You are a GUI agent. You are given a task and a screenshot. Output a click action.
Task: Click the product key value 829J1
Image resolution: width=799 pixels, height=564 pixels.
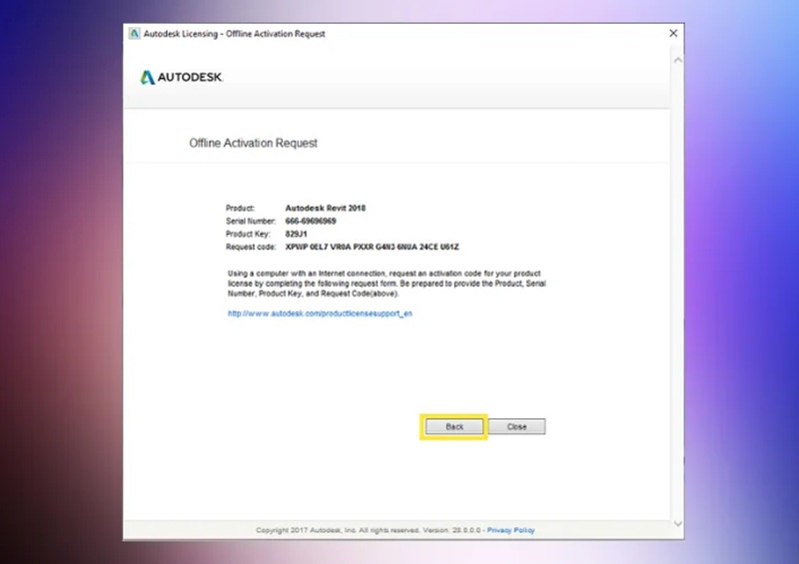pos(298,233)
